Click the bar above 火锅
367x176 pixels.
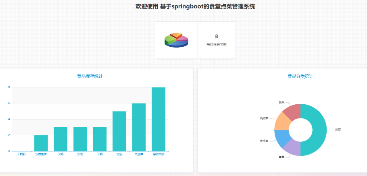(x=60, y=139)
